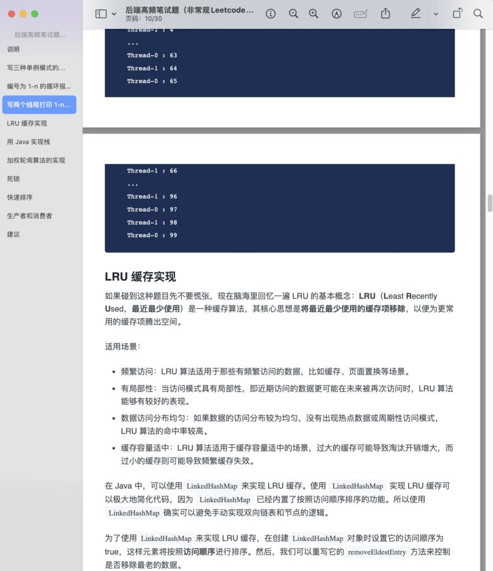Toggle the sidebar view button
Viewport: 493px width, 571px height.
point(101,14)
